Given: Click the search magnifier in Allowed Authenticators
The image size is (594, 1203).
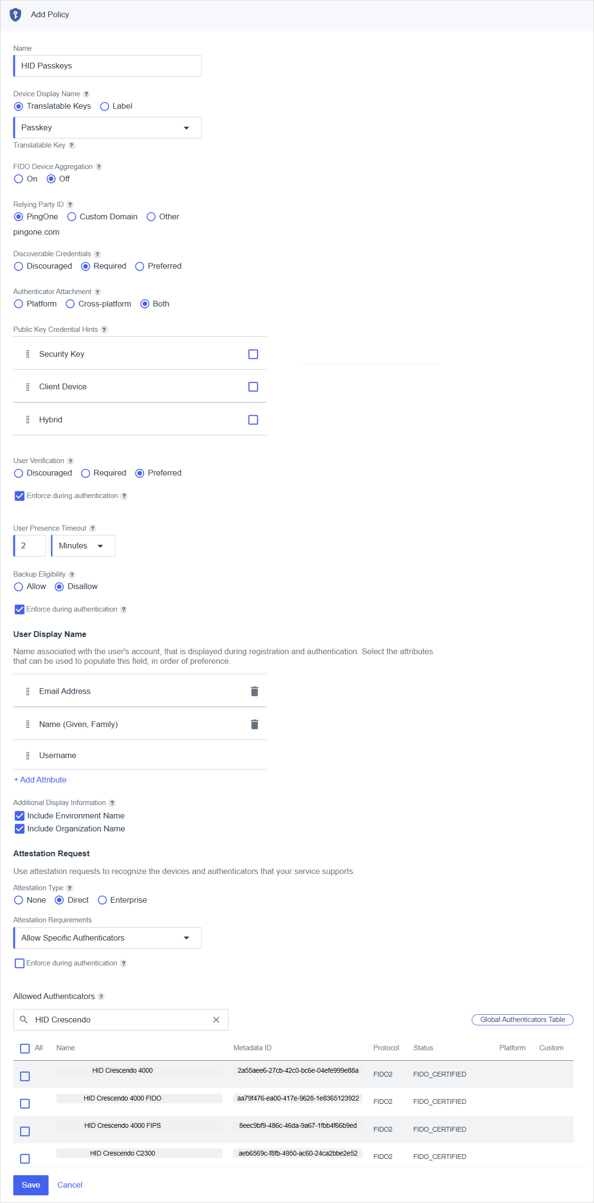Looking at the screenshot, I should click(23, 1020).
